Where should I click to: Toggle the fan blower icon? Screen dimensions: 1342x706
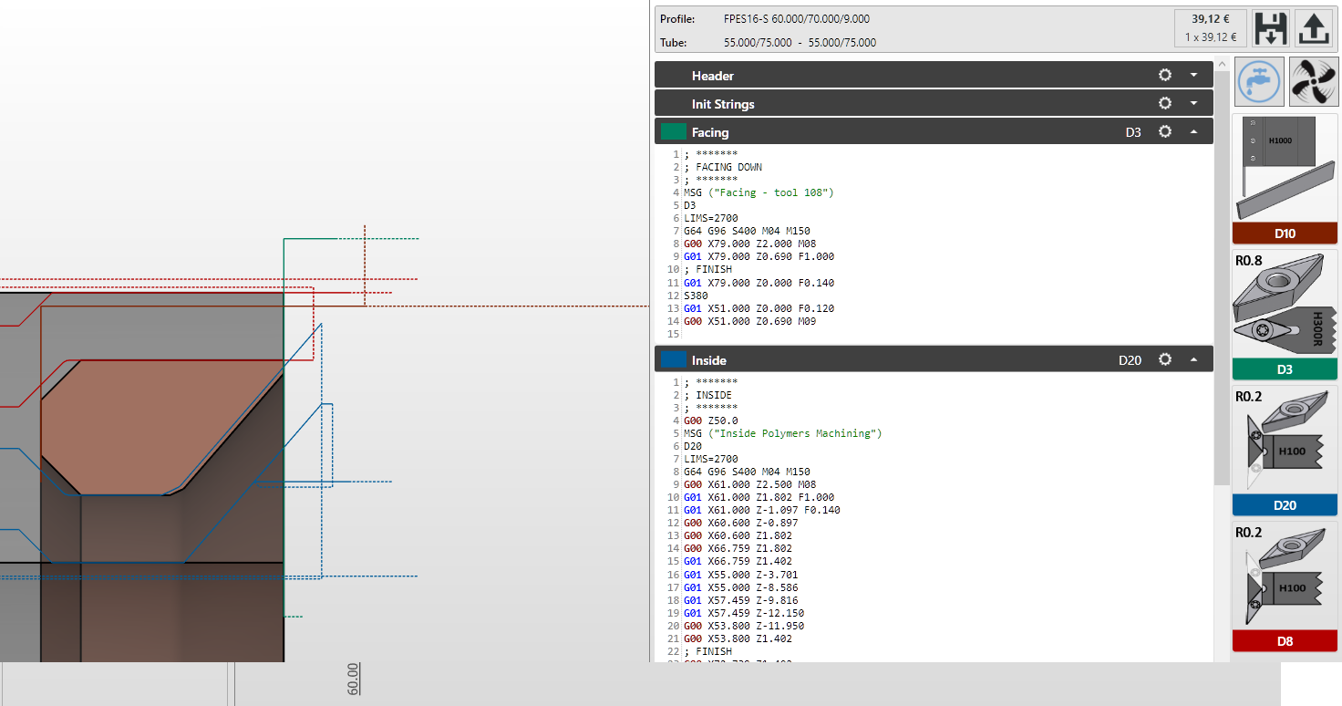tap(1313, 82)
